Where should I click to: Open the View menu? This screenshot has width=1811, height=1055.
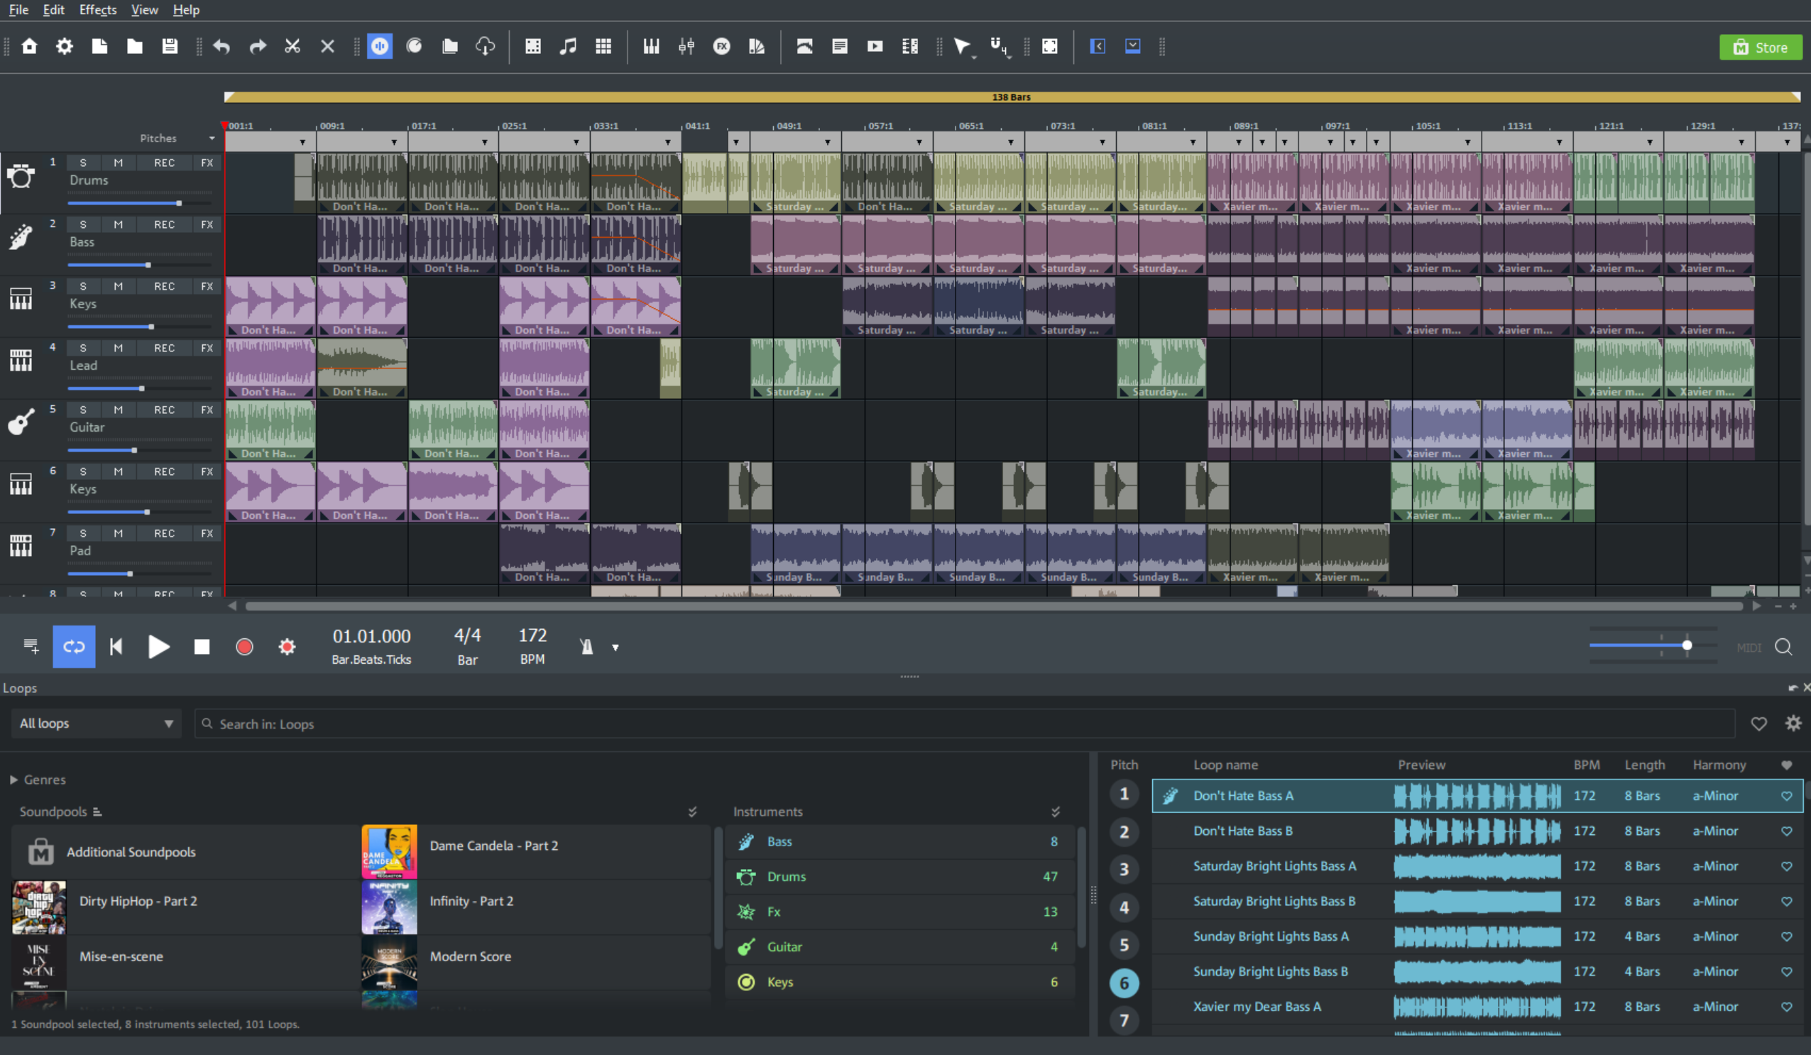[143, 9]
